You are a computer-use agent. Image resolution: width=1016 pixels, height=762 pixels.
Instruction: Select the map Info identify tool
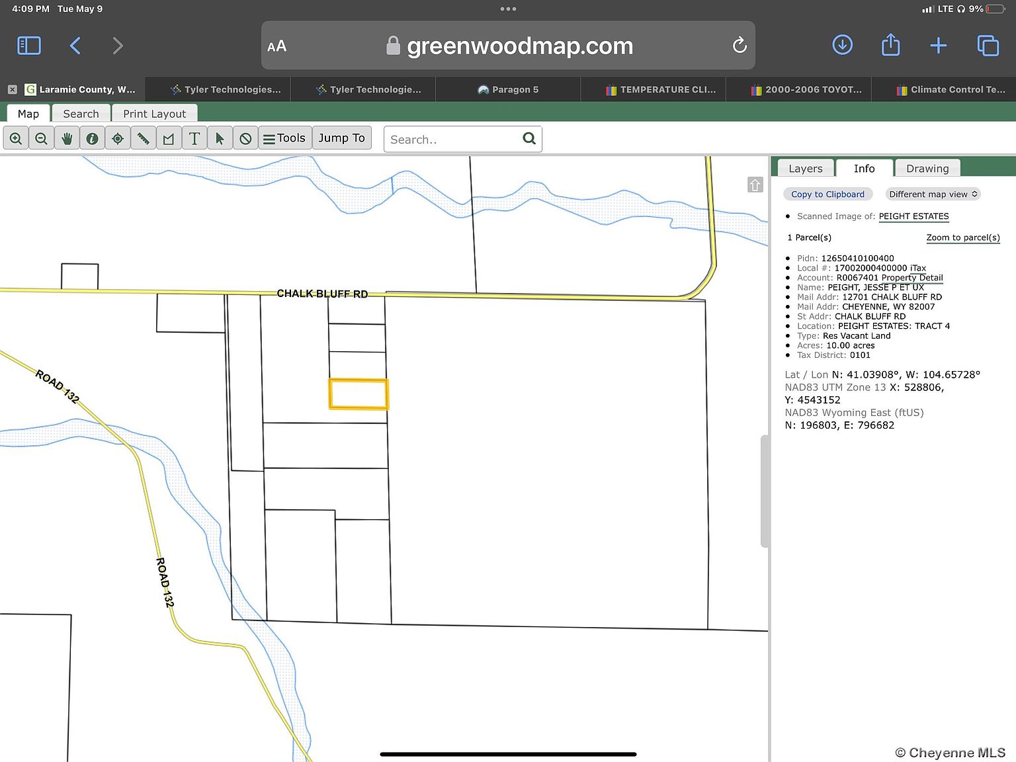point(92,138)
